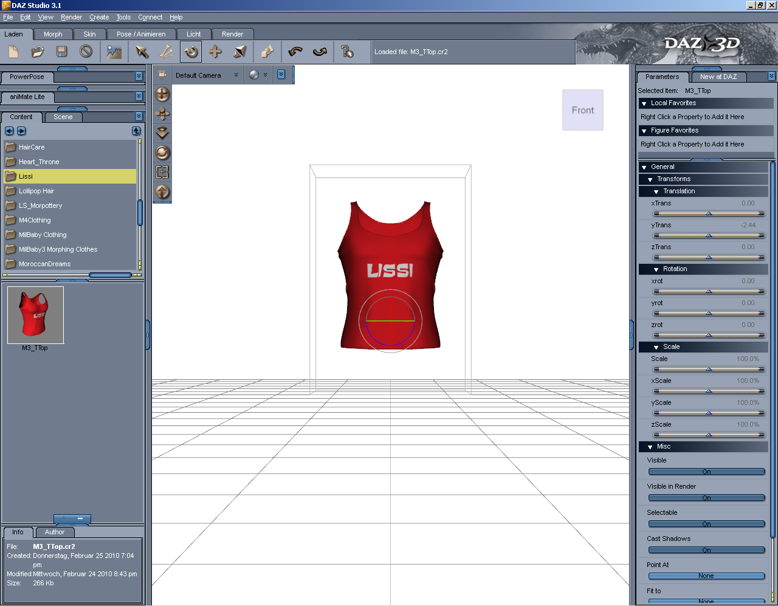778x606 pixels.
Task: Activate the four-arrow Translate tool in the toolbar
Action: pos(215,52)
